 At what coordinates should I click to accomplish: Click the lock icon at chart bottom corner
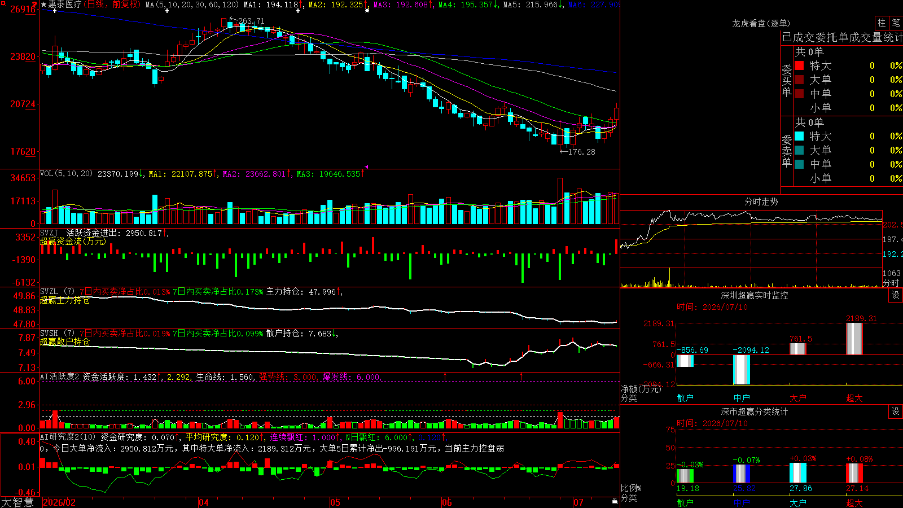(615, 501)
